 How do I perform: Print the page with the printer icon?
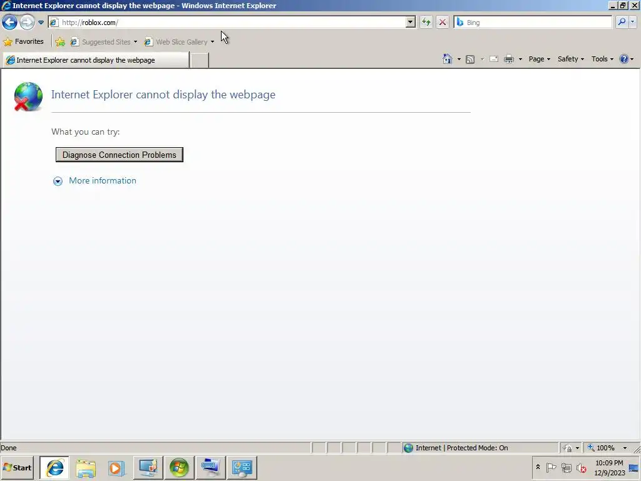tap(509, 59)
